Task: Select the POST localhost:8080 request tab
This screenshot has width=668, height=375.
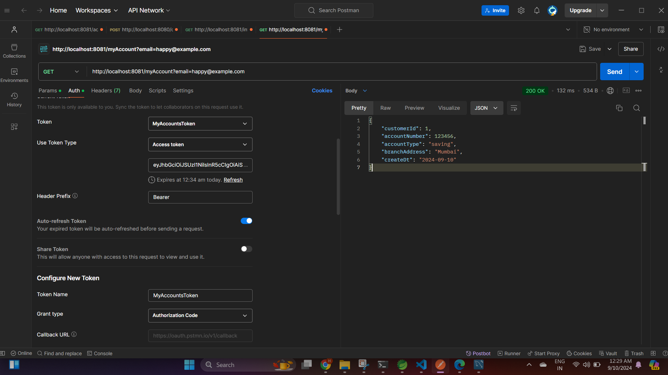Action: point(143,30)
